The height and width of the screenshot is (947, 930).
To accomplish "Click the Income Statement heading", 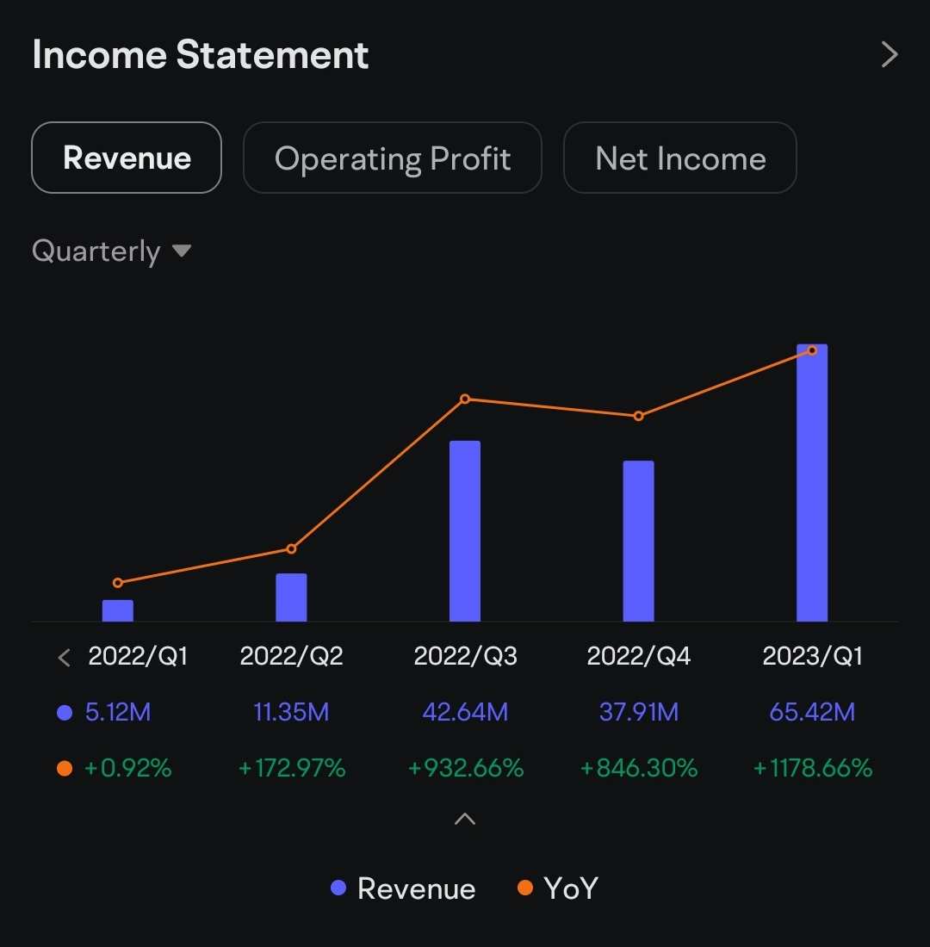I will tap(201, 55).
